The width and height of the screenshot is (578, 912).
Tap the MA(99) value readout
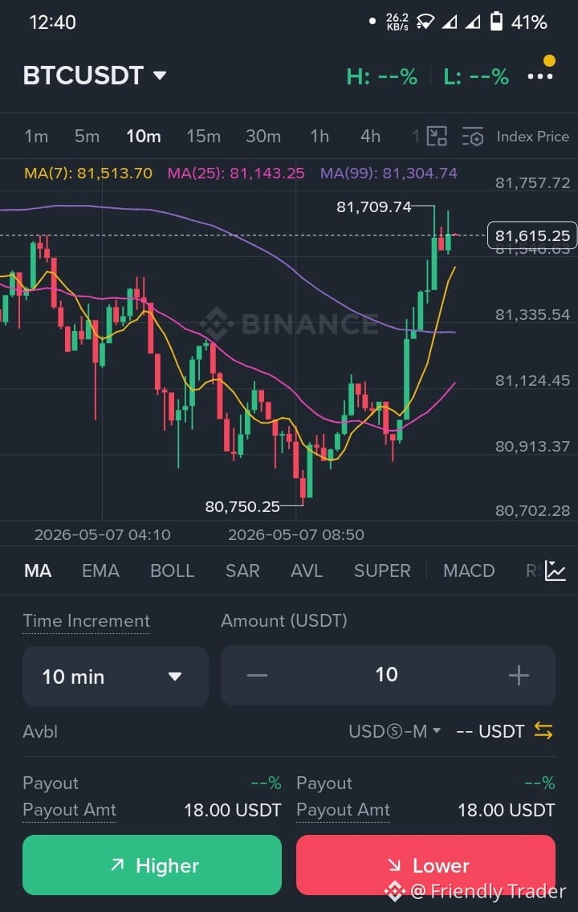tap(389, 174)
